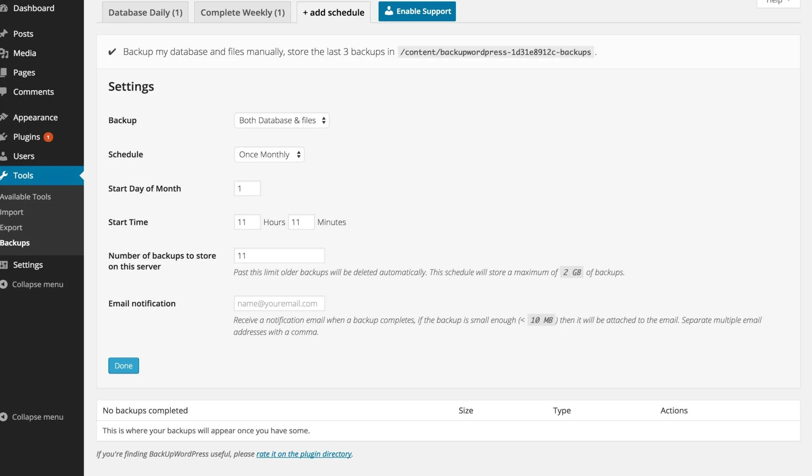
Task: Click the Done button
Action: point(123,366)
